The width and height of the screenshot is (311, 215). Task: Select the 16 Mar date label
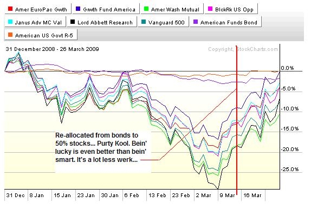coord(252,195)
